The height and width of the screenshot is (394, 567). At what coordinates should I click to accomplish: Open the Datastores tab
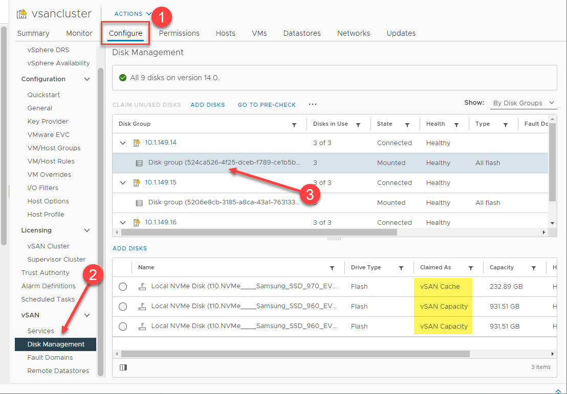(302, 33)
